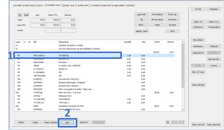The height and width of the screenshot is (130, 224).
Task: Click the Client TTC Limite field
Action: [53, 31]
